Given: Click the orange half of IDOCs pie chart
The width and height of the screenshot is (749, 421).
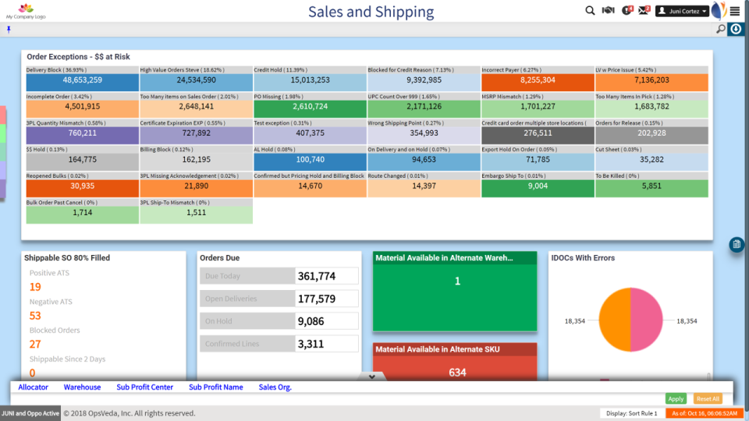Looking at the screenshot, I should (x=615, y=320).
